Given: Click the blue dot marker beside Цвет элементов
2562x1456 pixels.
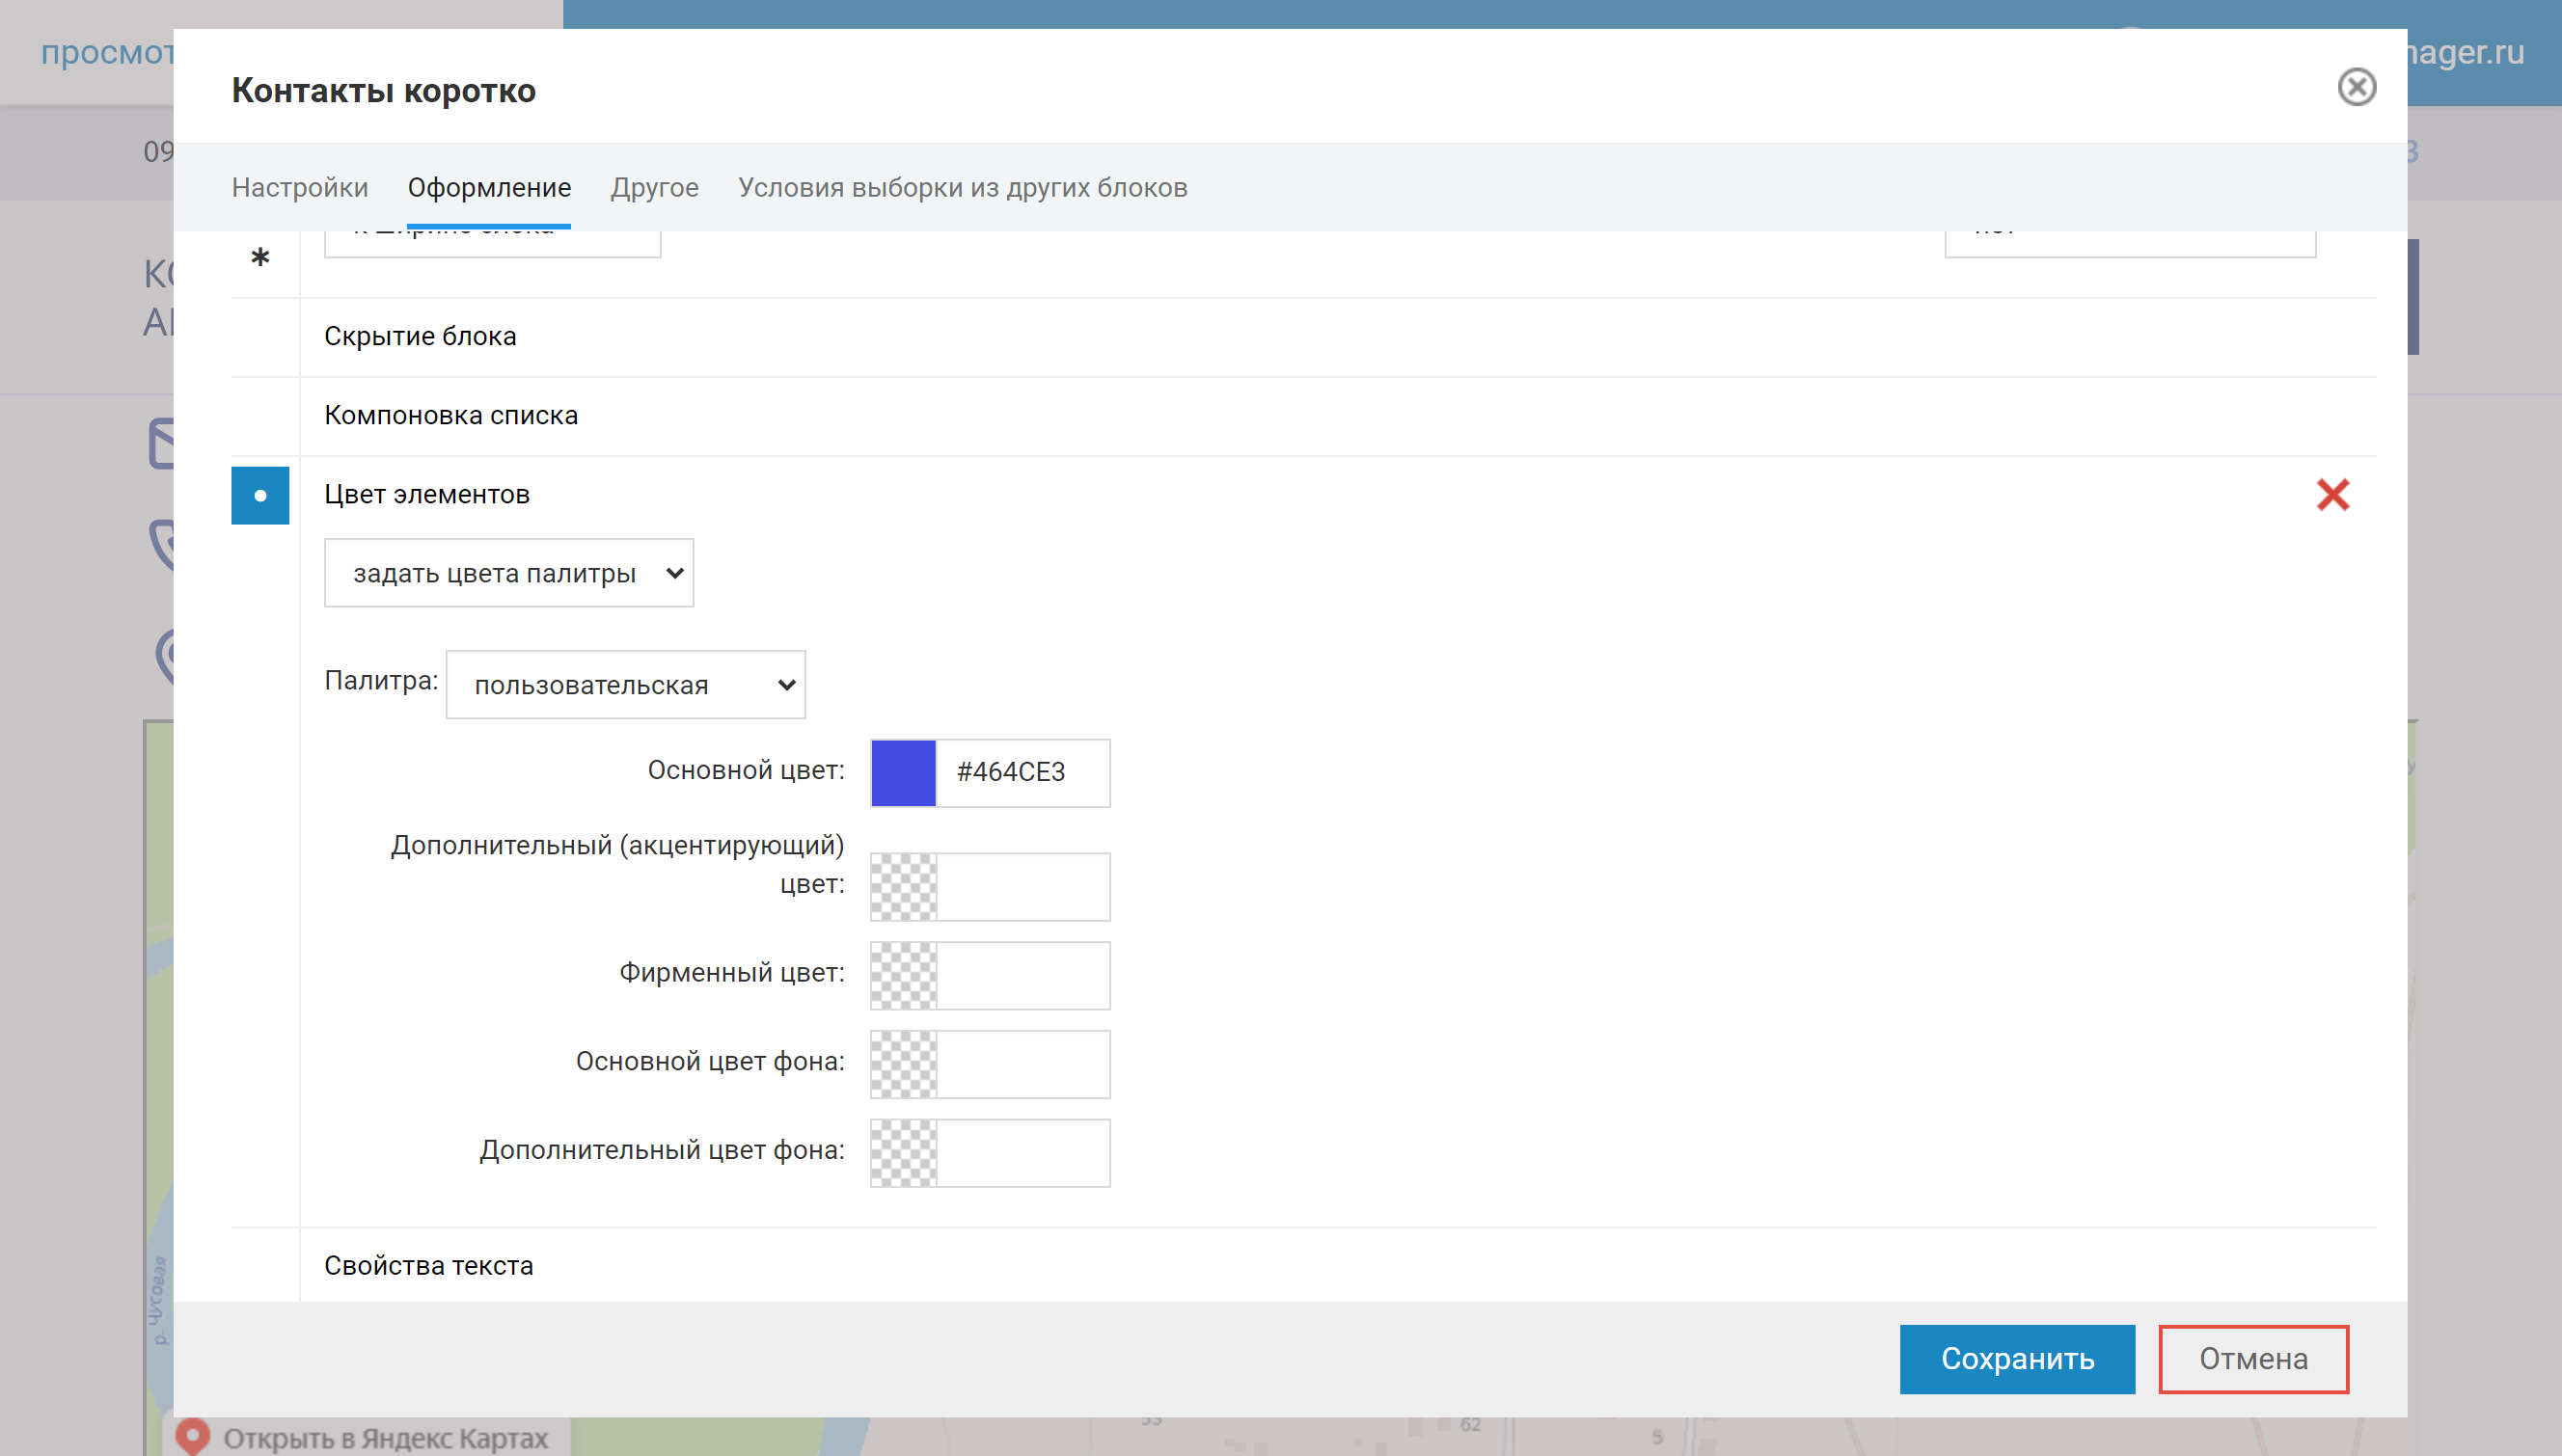Looking at the screenshot, I should (x=260, y=495).
